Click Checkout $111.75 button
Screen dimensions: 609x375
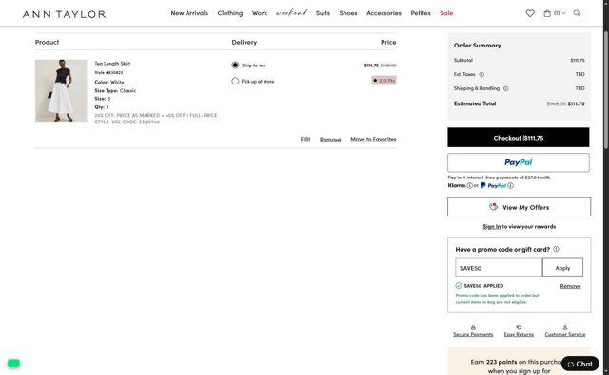pos(518,138)
